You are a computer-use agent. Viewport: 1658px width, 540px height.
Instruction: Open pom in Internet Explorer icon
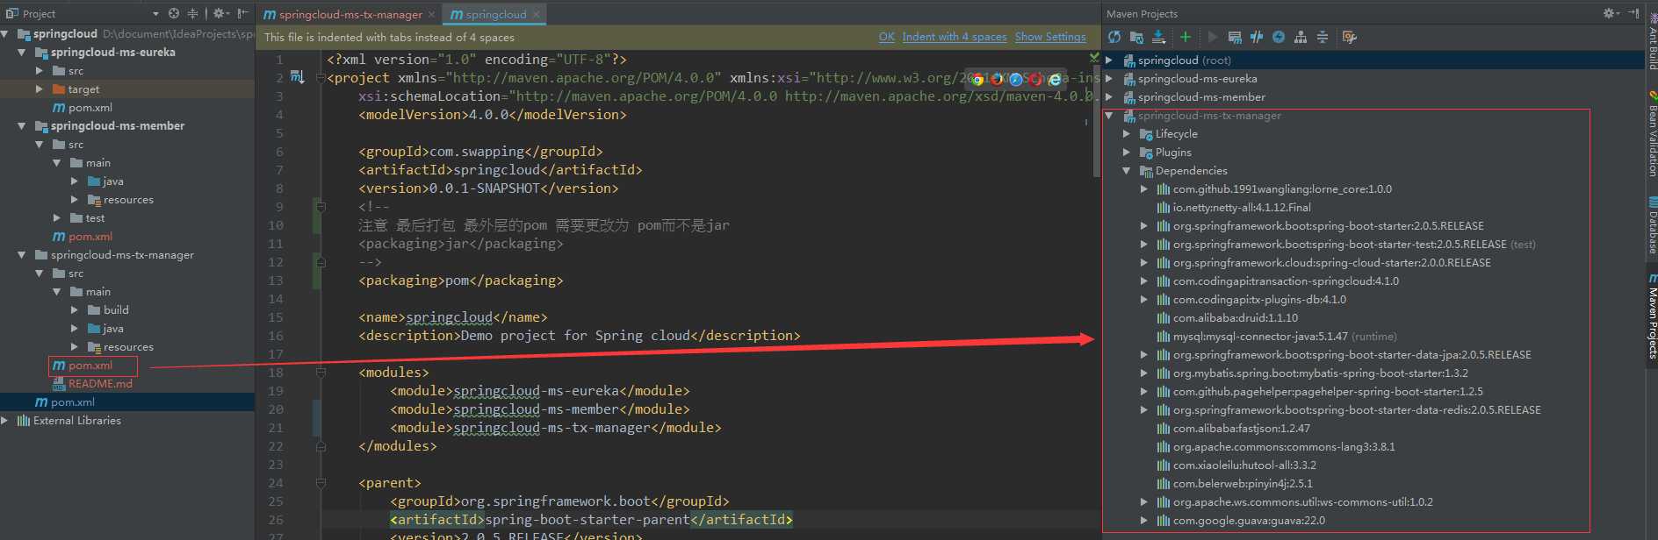tap(1055, 79)
